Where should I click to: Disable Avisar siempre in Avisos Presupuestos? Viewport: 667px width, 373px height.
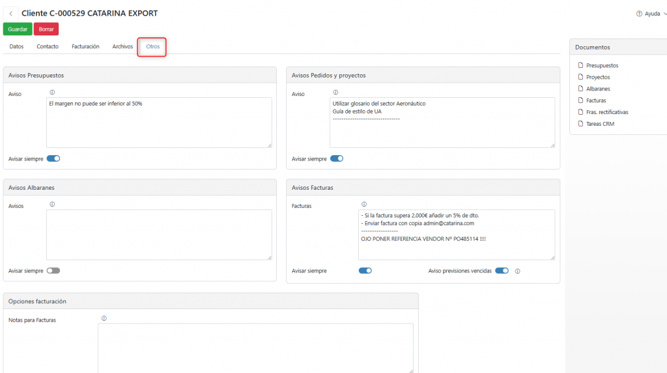coord(53,158)
